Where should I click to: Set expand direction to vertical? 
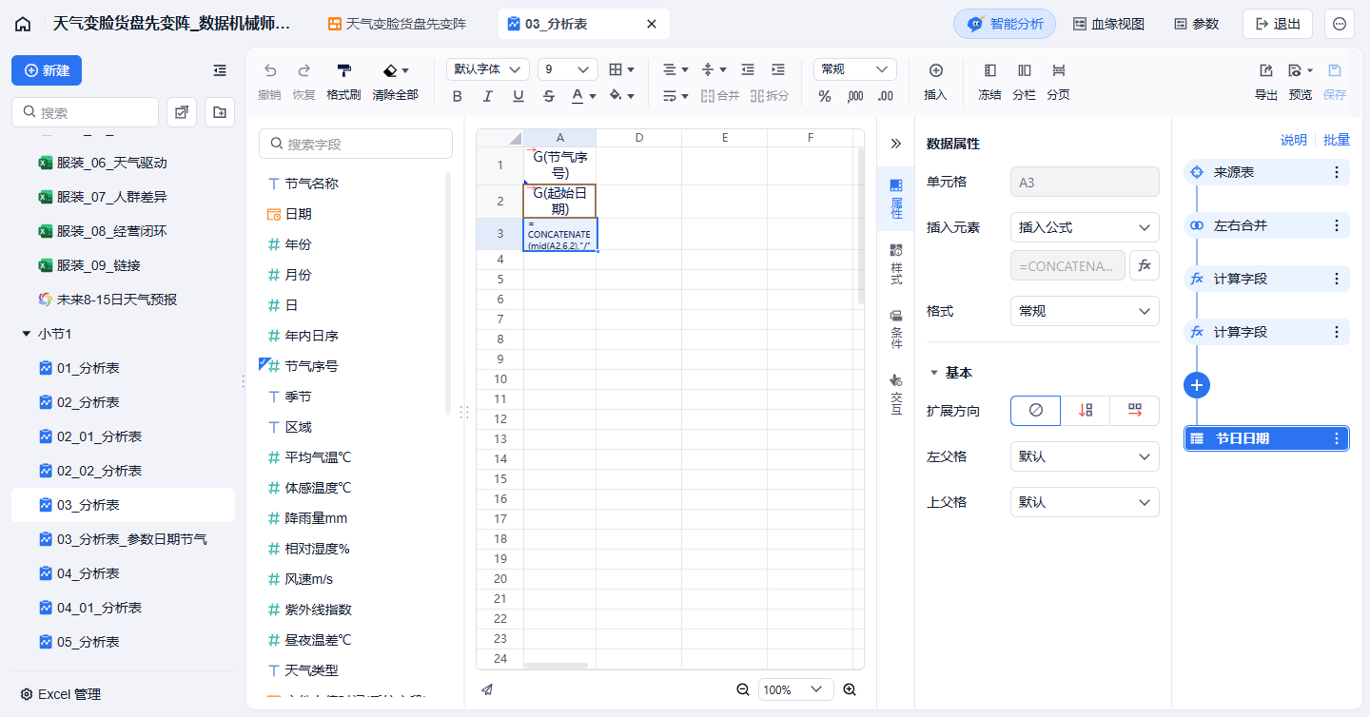(1086, 411)
